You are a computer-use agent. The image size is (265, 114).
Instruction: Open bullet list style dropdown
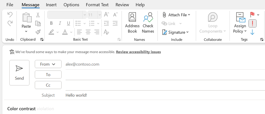tap(84, 24)
